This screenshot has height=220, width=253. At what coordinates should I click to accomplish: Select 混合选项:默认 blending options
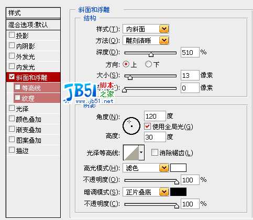point(33,25)
